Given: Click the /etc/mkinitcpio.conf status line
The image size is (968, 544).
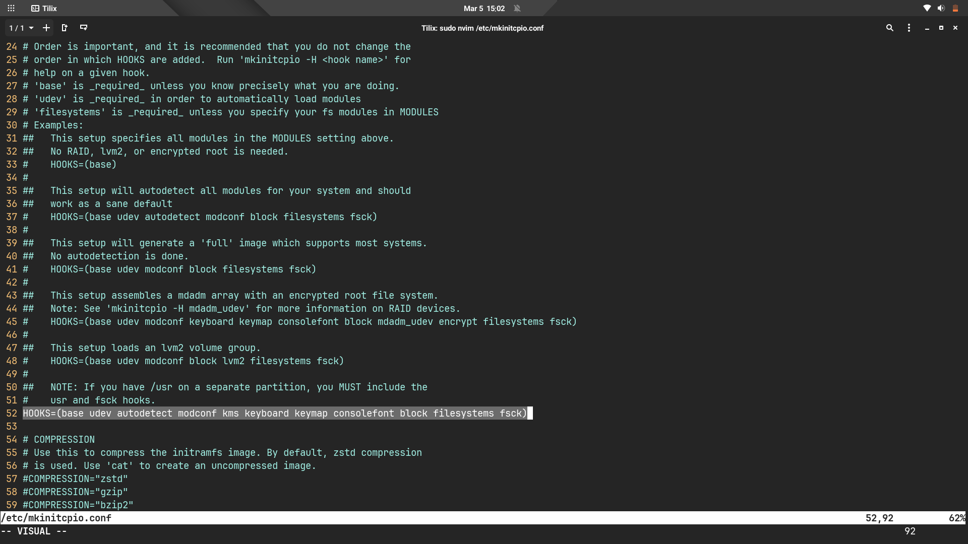Looking at the screenshot, I should (56, 518).
